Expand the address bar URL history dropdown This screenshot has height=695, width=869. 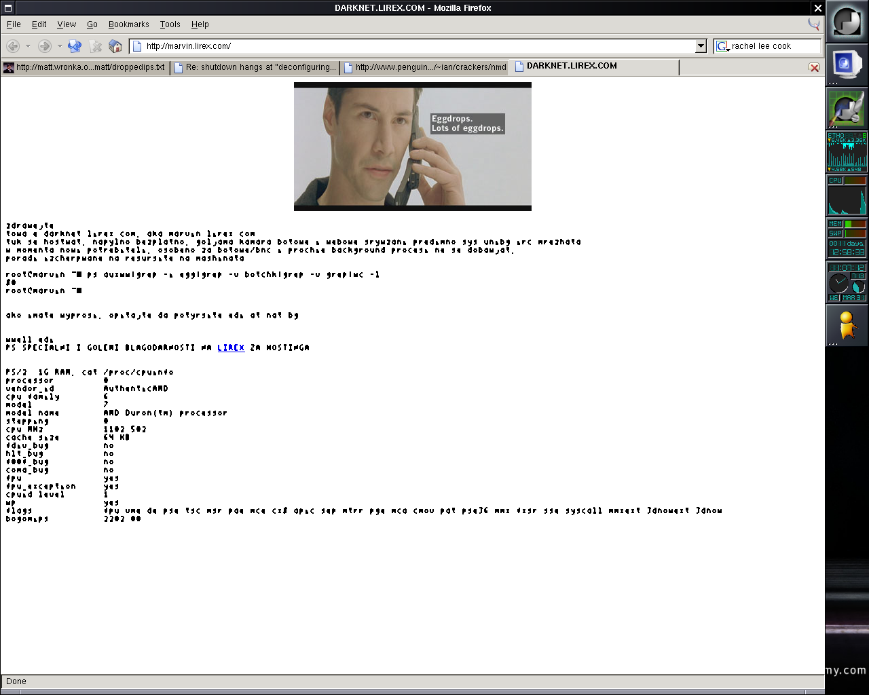point(701,46)
